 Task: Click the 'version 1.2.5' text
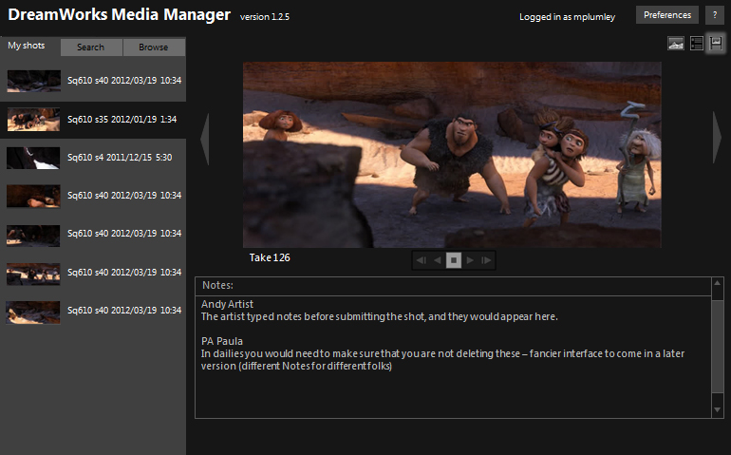(x=264, y=17)
